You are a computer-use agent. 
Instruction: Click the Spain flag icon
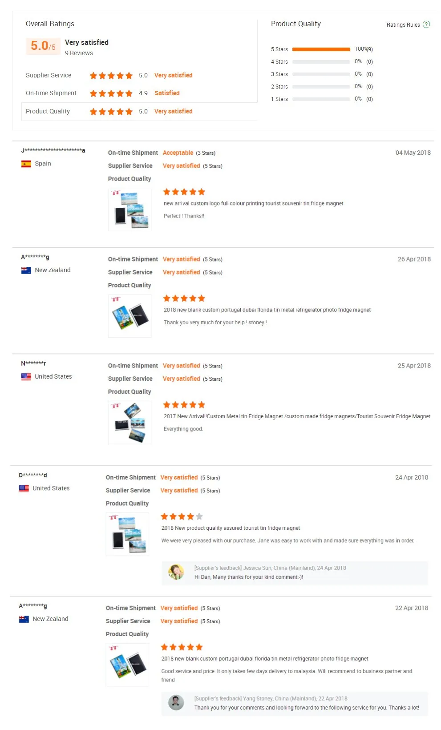26,164
